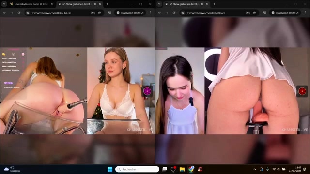Image resolution: width=310 pixels, height=174 pixels.
Task: Show hidden system tray icons
Action: [255, 169]
